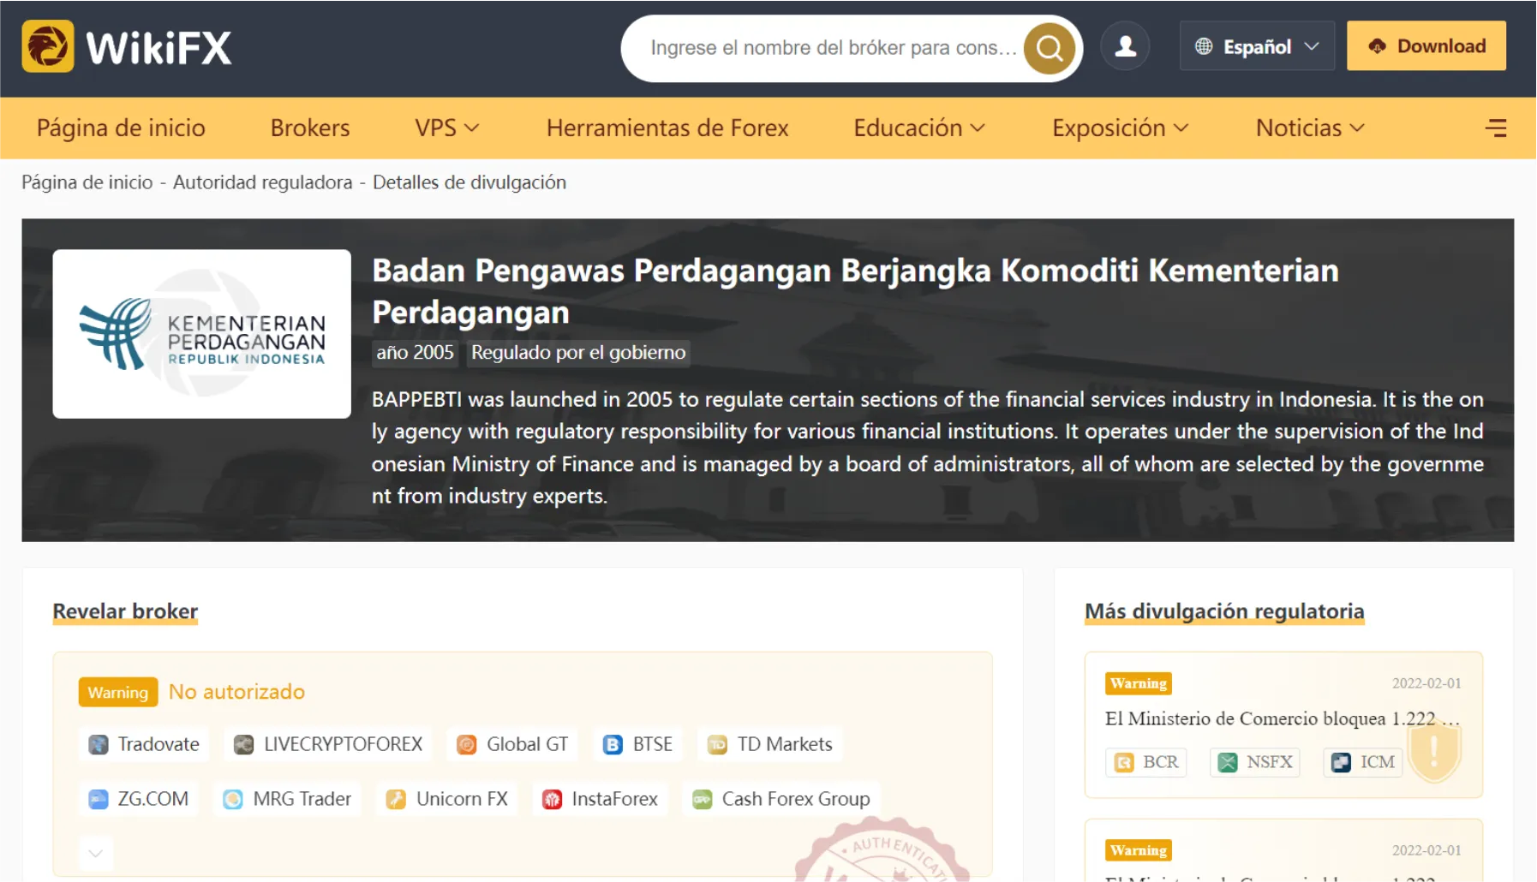Click the first card's 2022-02-01 date
Image resolution: width=1537 pixels, height=882 pixels.
[1426, 683]
